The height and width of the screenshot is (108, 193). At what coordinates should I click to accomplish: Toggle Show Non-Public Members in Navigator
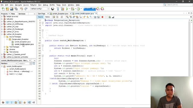16,102
